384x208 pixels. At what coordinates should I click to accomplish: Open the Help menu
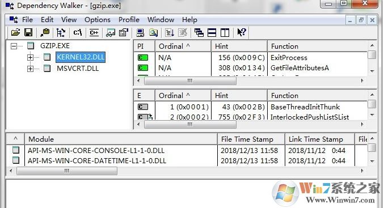tap(189, 20)
